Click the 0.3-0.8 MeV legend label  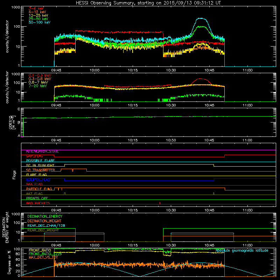tap(40, 79)
